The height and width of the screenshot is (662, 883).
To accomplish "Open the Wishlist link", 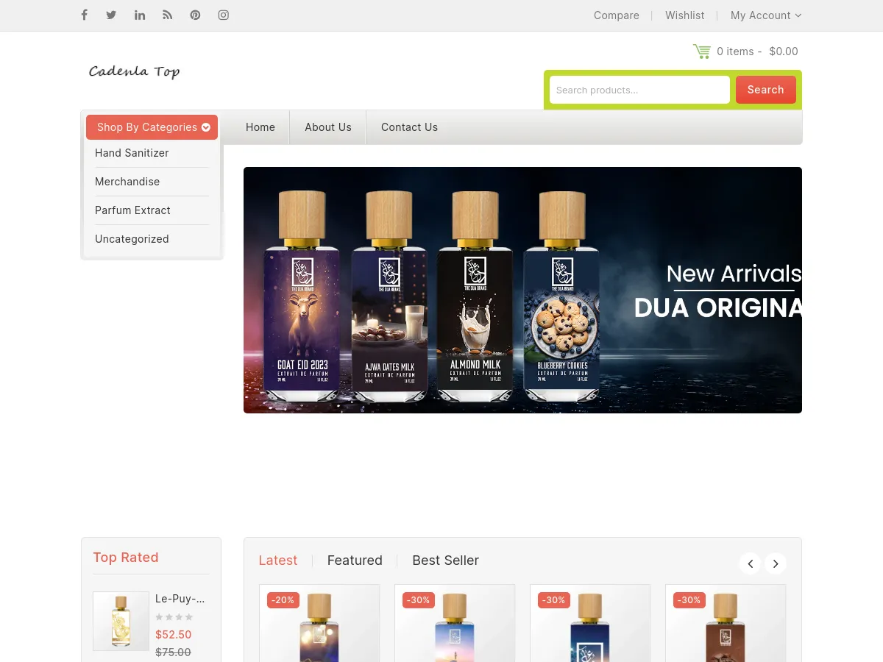I will pos(685,15).
